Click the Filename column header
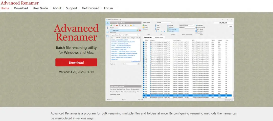Viewport: 273px width, 121px height. 152,40
